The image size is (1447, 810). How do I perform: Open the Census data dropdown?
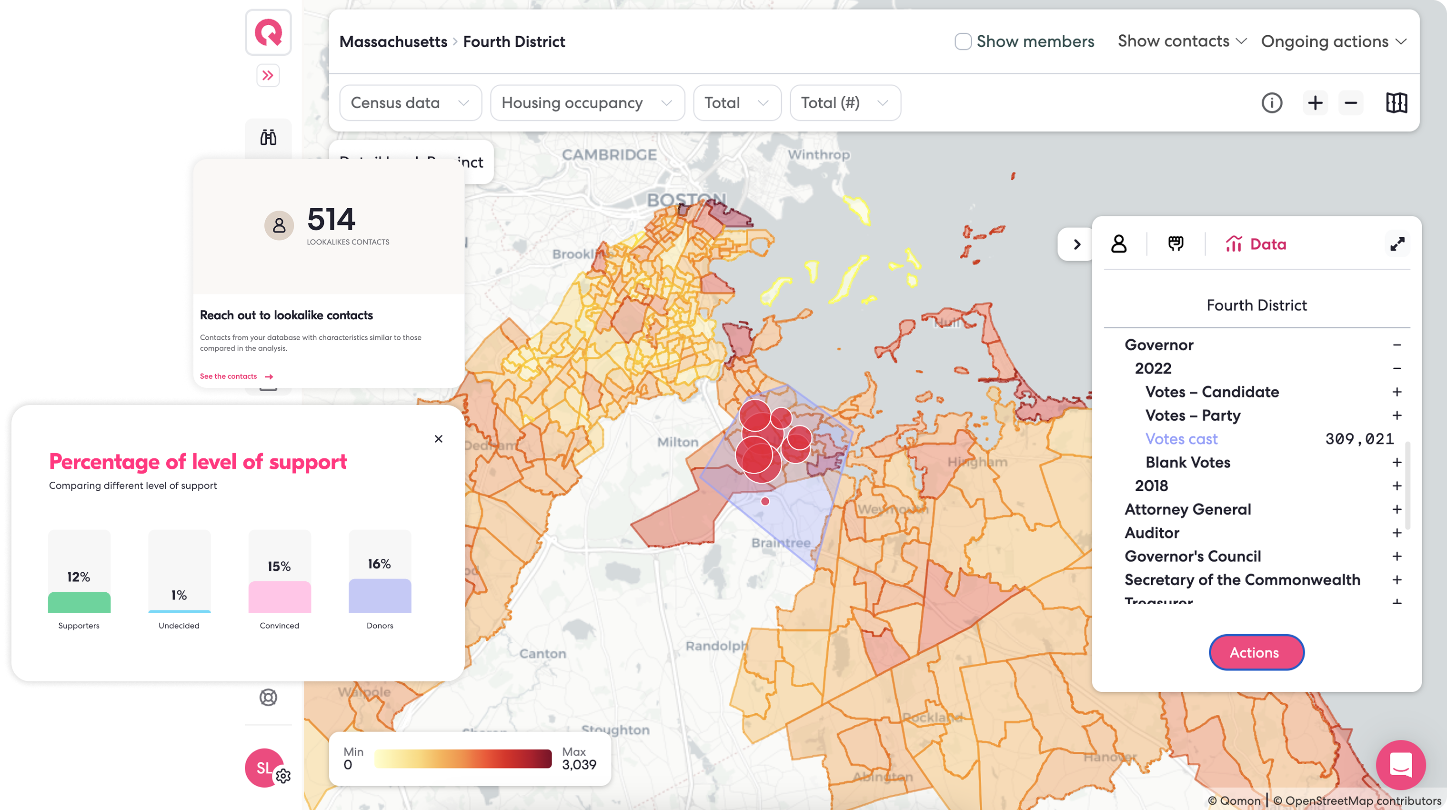pos(410,103)
